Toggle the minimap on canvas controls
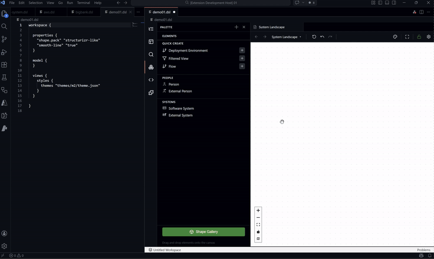This screenshot has height=259, width=434. [258, 239]
